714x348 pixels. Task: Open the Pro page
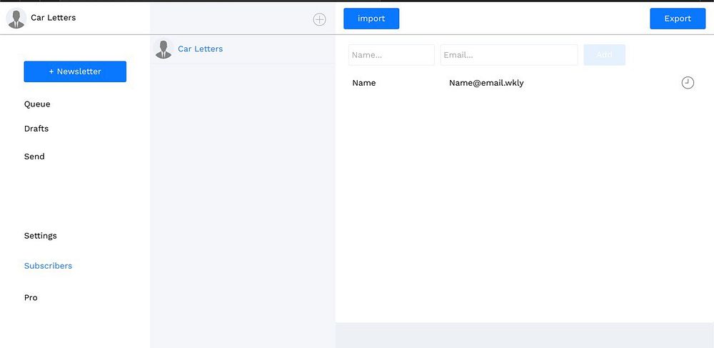coord(31,297)
